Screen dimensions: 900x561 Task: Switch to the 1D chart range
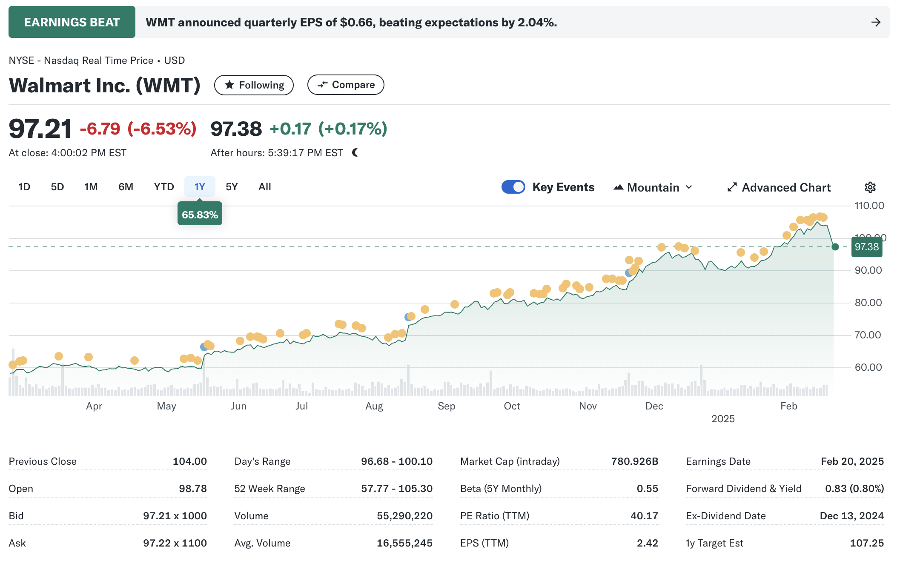click(24, 187)
